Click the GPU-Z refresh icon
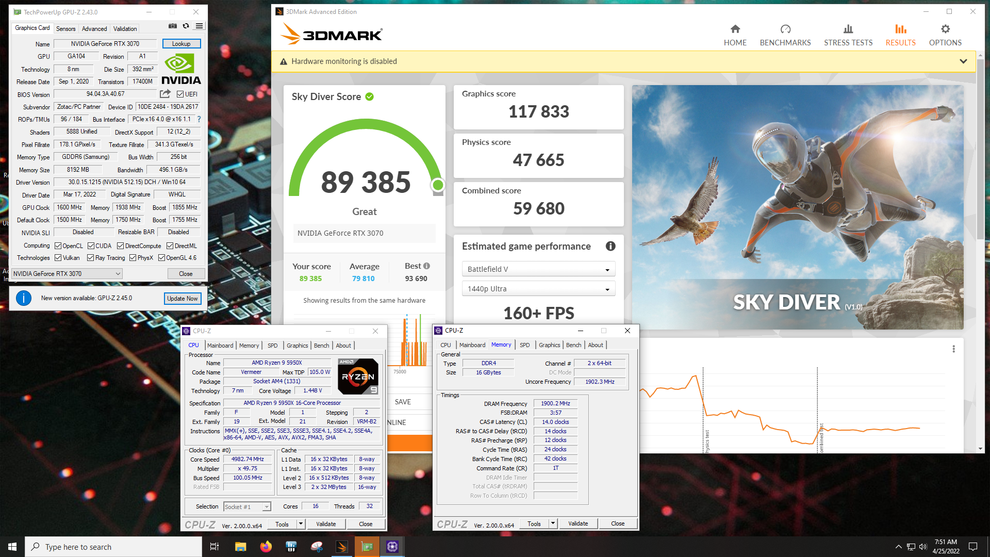 pyautogui.click(x=186, y=26)
